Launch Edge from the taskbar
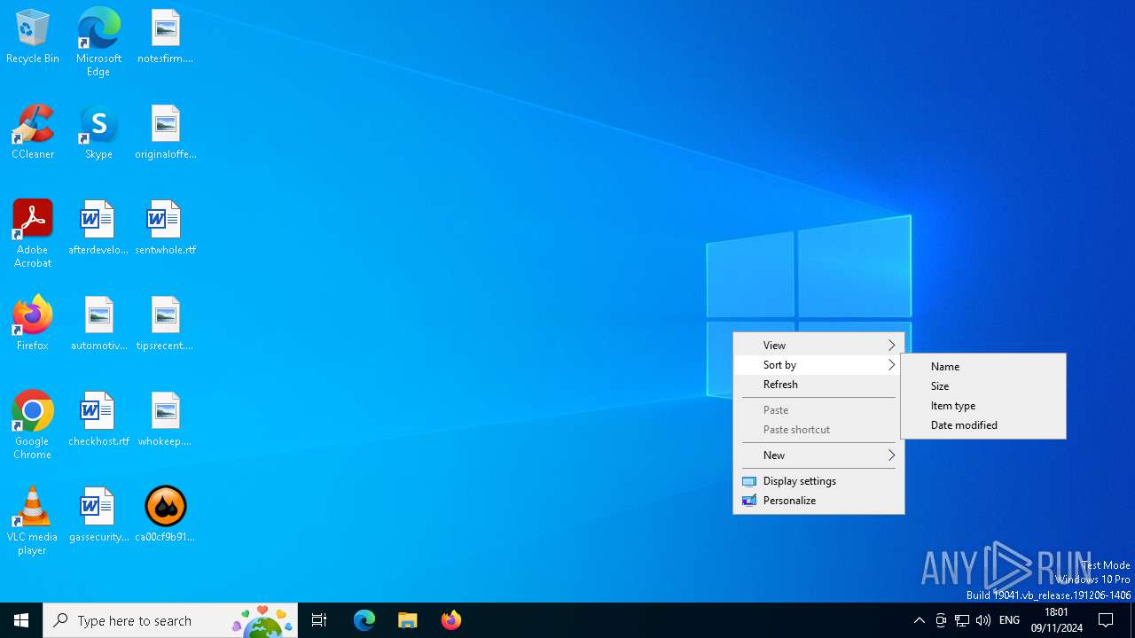The width and height of the screenshot is (1135, 638). click(x=364, y=620)
